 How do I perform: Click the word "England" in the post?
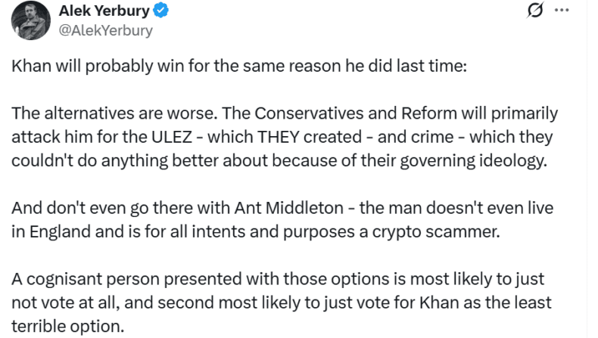pyautogui.click(x=55, y=232)
